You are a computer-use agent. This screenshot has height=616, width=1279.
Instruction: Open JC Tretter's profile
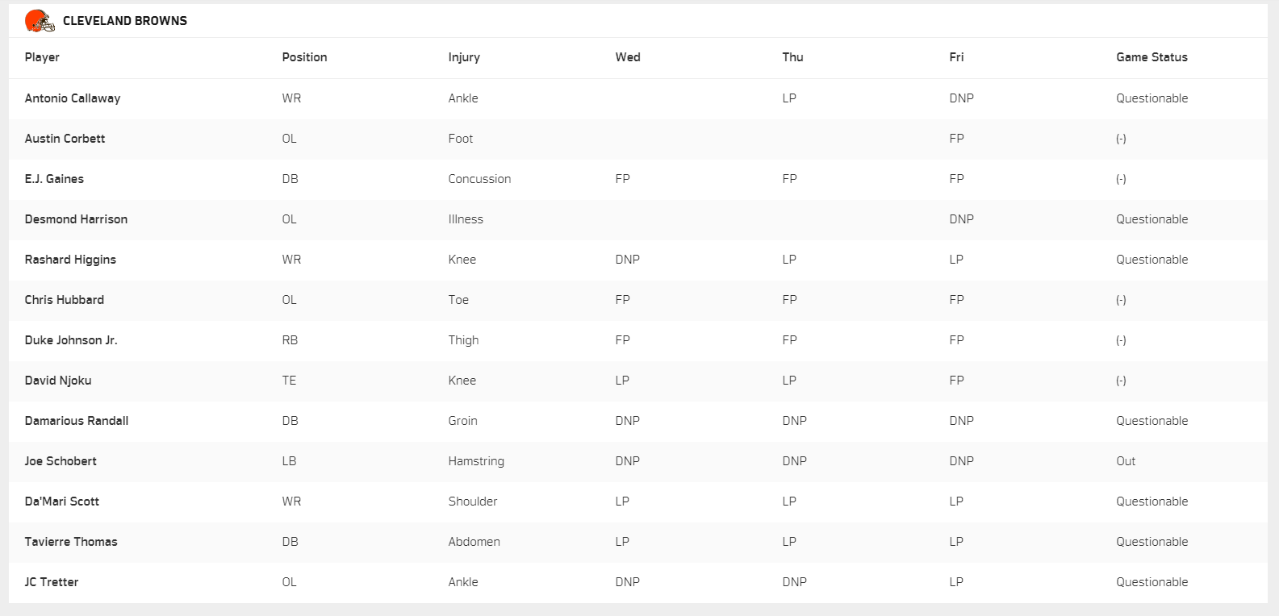(52, 582)
